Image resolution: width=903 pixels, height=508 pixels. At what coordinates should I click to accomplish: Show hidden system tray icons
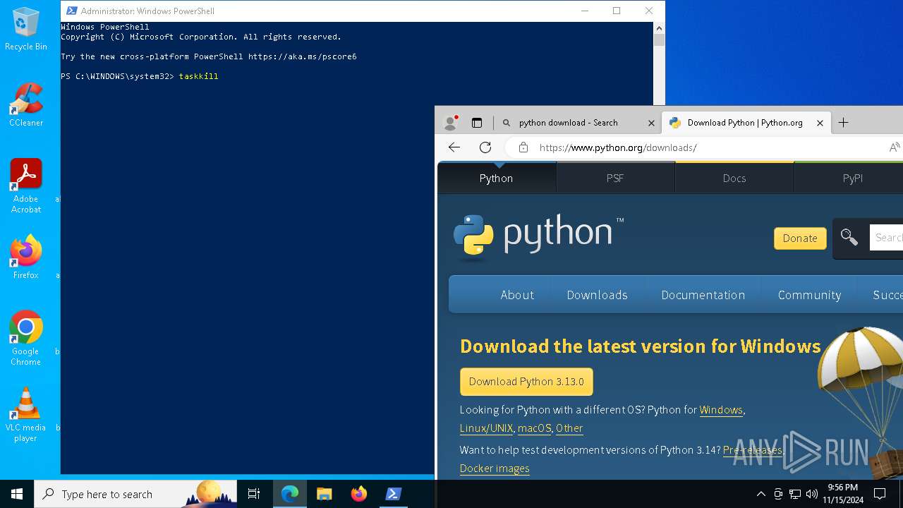coord(760,494)
